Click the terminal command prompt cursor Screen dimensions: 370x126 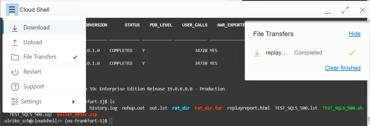click(x=111, y=121)
